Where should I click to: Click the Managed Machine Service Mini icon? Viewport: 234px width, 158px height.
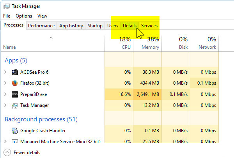coord(15,141)
